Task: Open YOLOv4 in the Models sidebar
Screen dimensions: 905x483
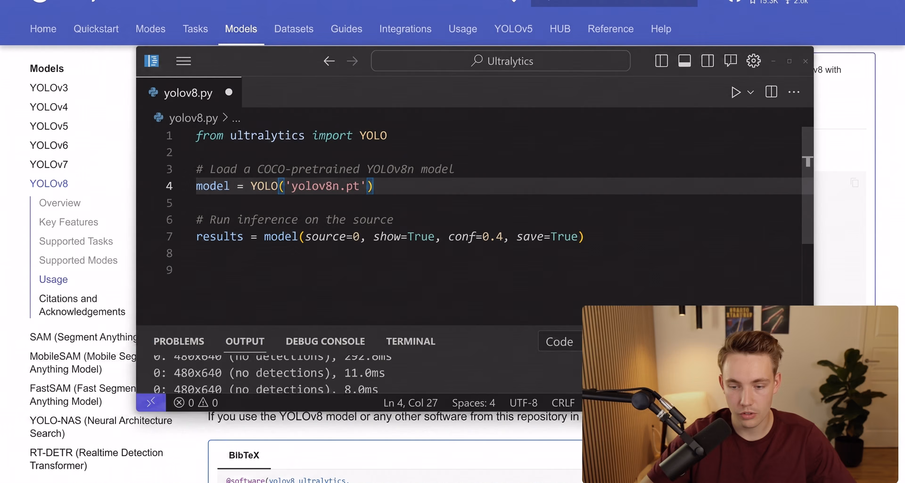Action: [49, 107]
